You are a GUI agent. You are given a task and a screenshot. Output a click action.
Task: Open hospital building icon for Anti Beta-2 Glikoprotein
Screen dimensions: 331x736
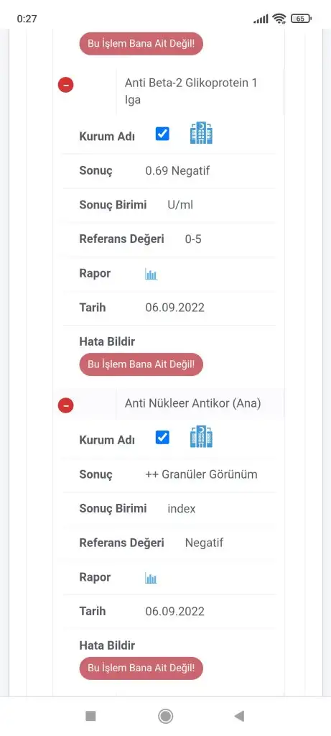click(201, 133)
